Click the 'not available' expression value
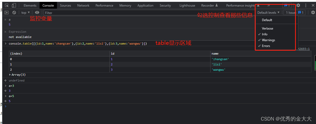 tap(20, 37)
